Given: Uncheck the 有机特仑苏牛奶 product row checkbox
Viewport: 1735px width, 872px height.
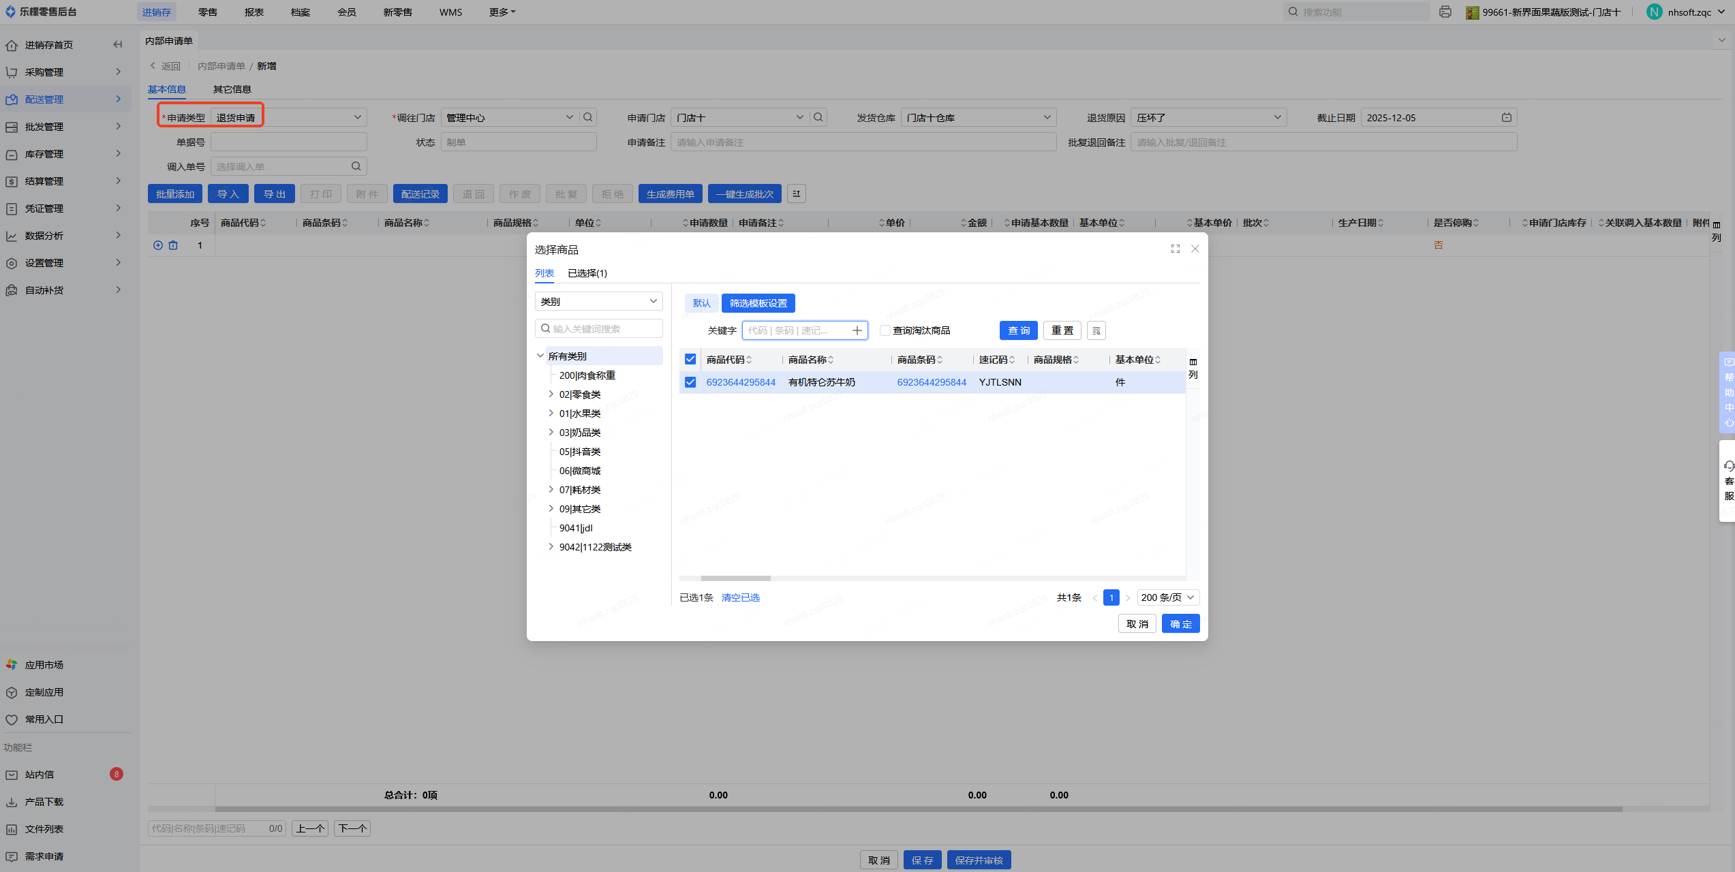Looking at the screenshot, I should [x=690, y=382].
